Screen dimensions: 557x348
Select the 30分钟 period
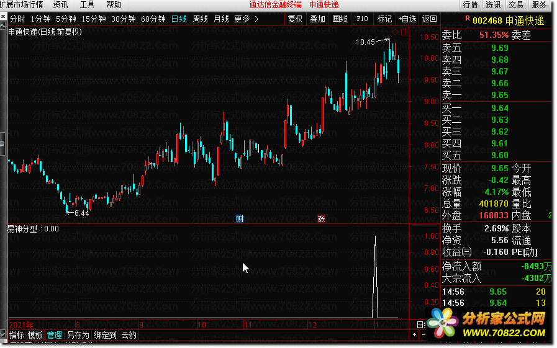pos(124,19)
